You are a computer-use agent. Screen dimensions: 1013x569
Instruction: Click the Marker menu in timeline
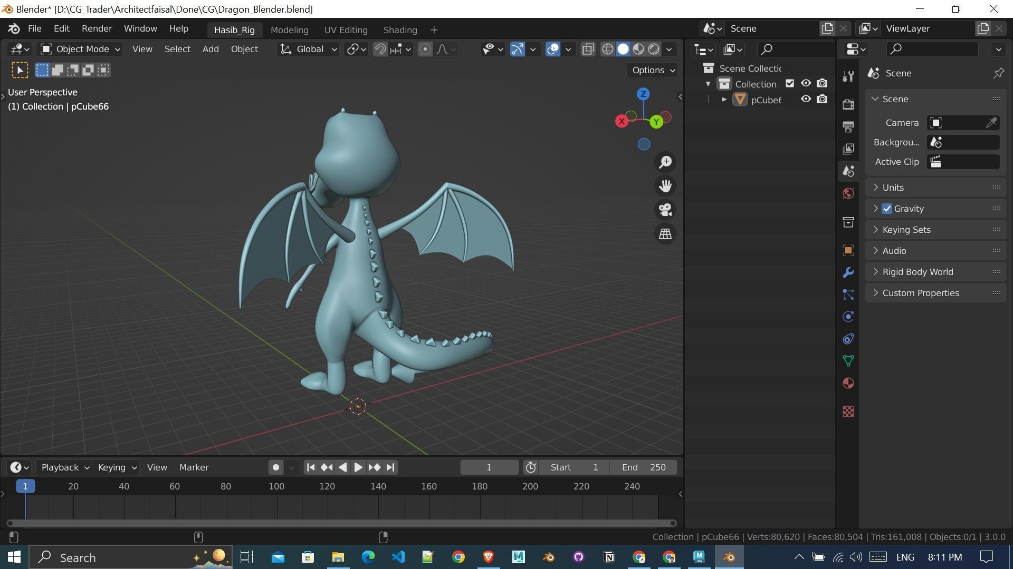click(x=194, y=467)
